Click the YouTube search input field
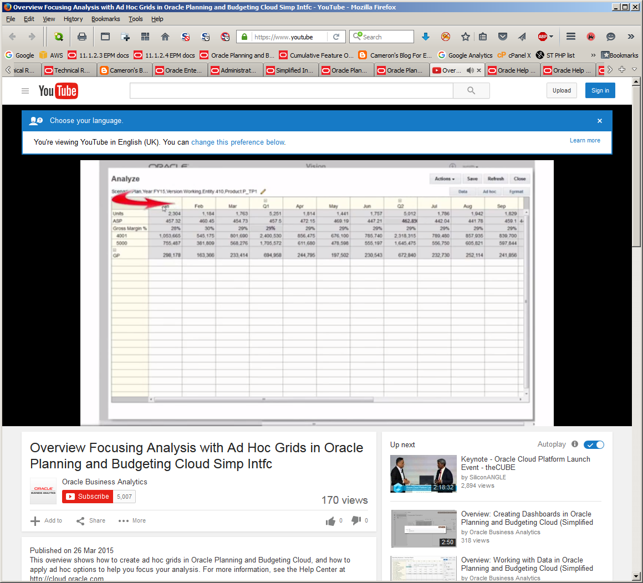This screenshot has width=643, height=583. pos(291,90)
